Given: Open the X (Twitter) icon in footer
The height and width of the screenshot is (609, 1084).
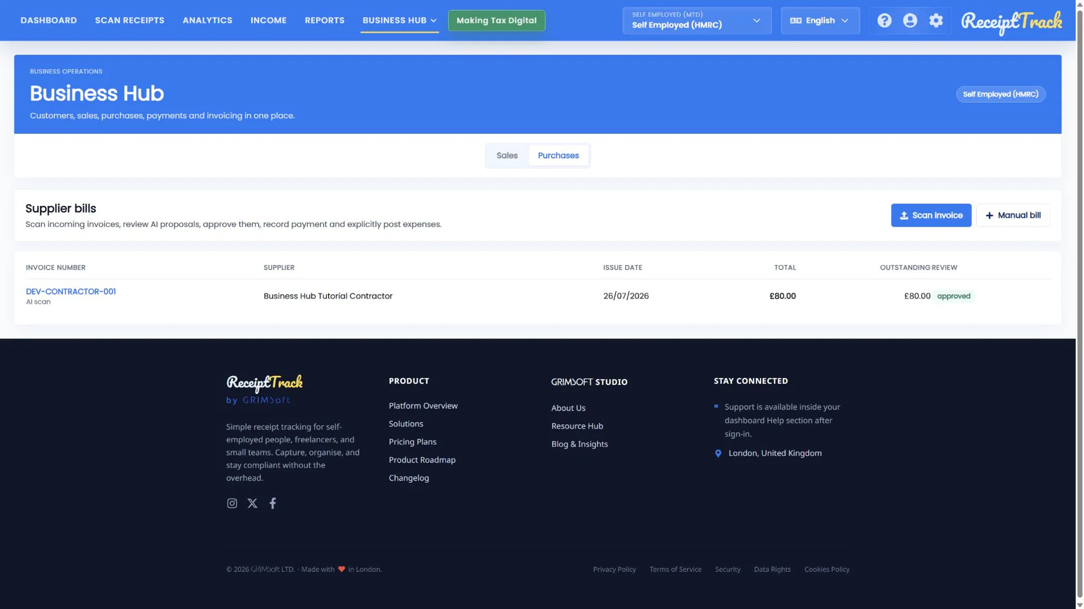Looking at the screenshot, I should [252, 503].
